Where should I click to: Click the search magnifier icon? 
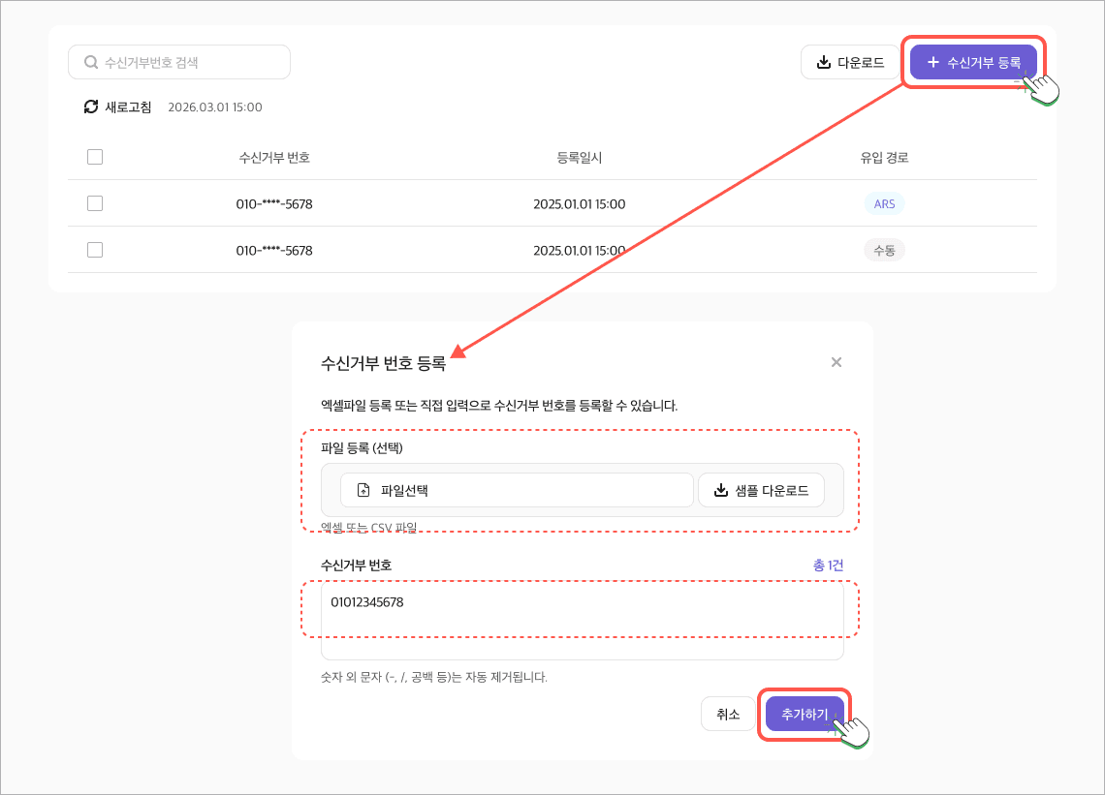(91, 63)
